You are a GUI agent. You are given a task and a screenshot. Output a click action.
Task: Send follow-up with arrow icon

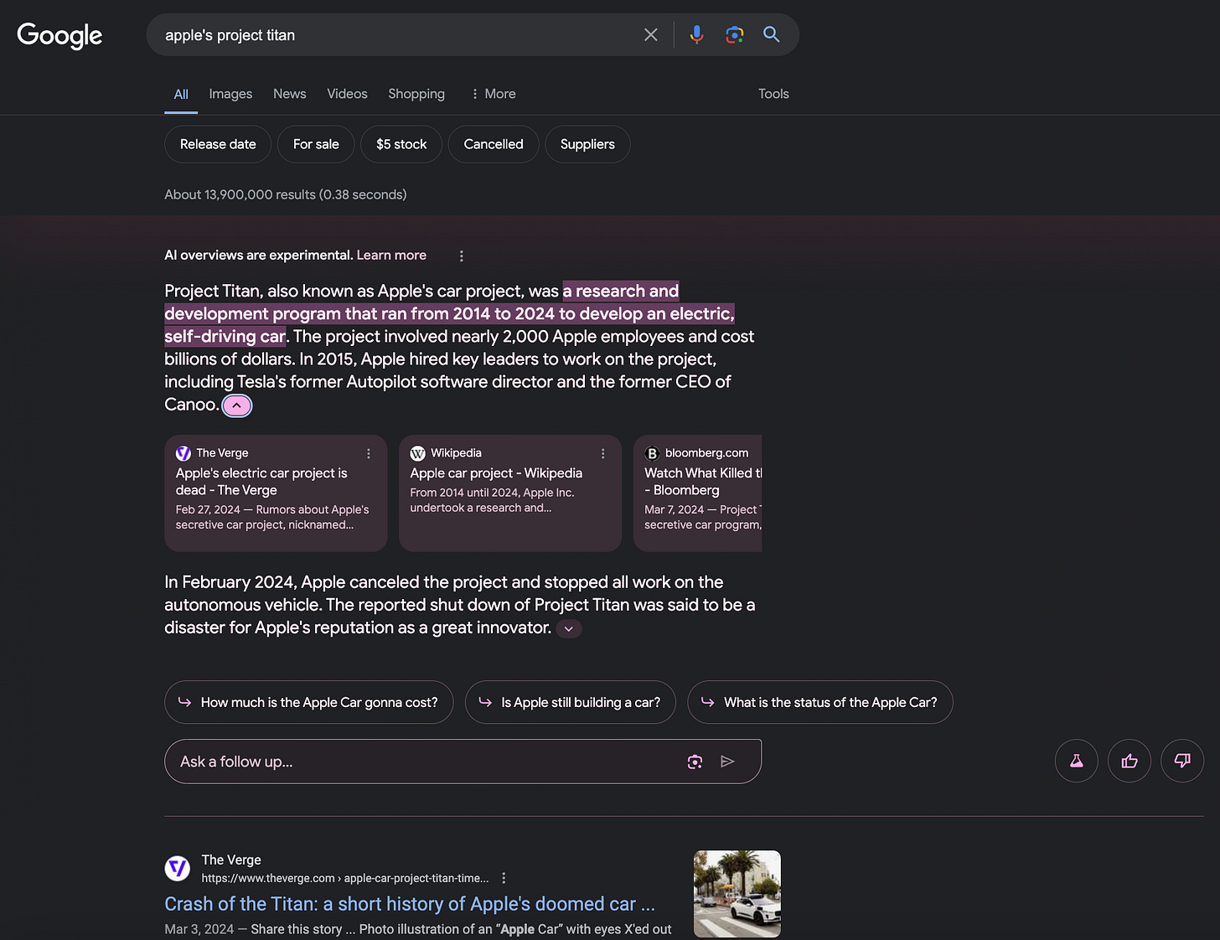point(727,762)
